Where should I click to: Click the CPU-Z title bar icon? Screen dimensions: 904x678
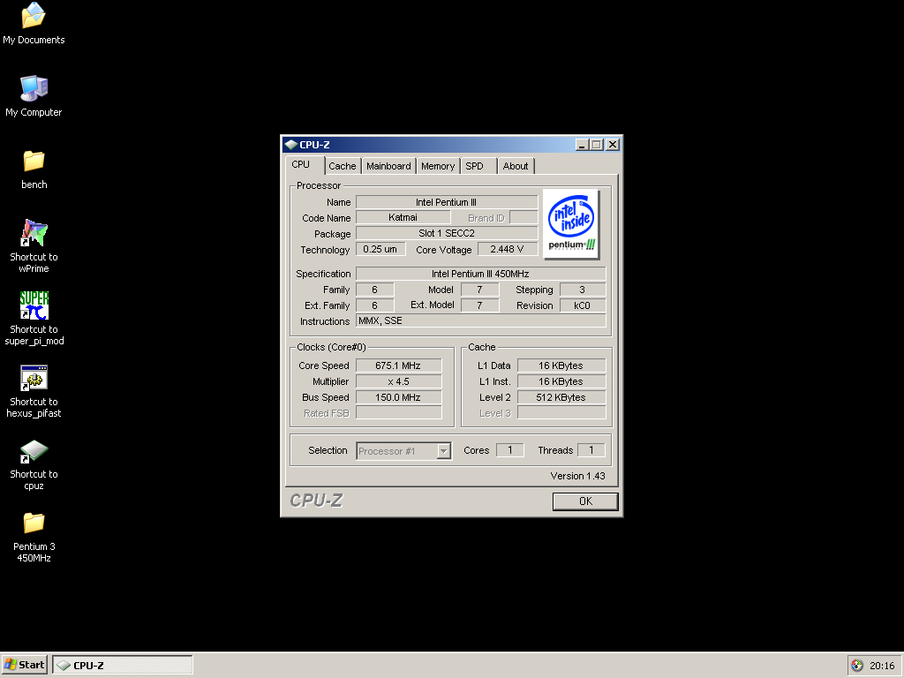(291, 145)
